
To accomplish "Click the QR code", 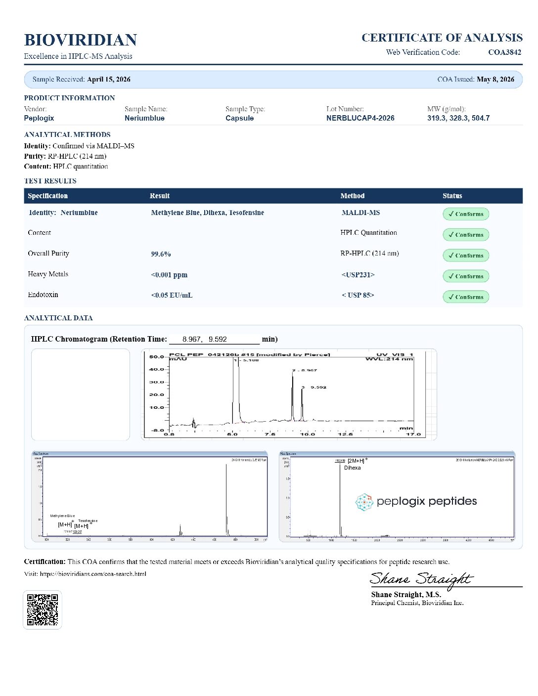I will pyautogui.click(x=43, y=609).
